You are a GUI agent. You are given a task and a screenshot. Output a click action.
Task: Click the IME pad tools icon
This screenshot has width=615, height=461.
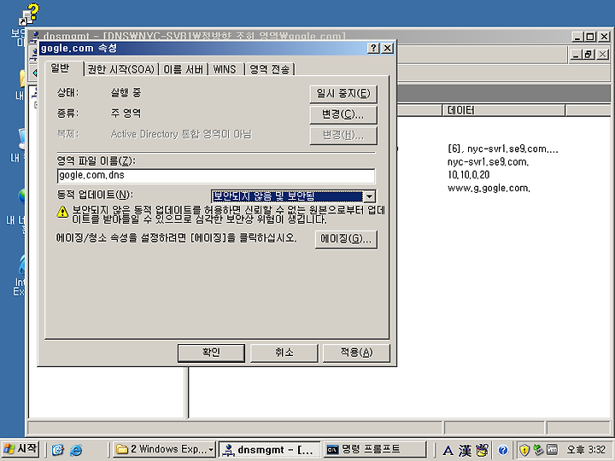tap(482, 450)
